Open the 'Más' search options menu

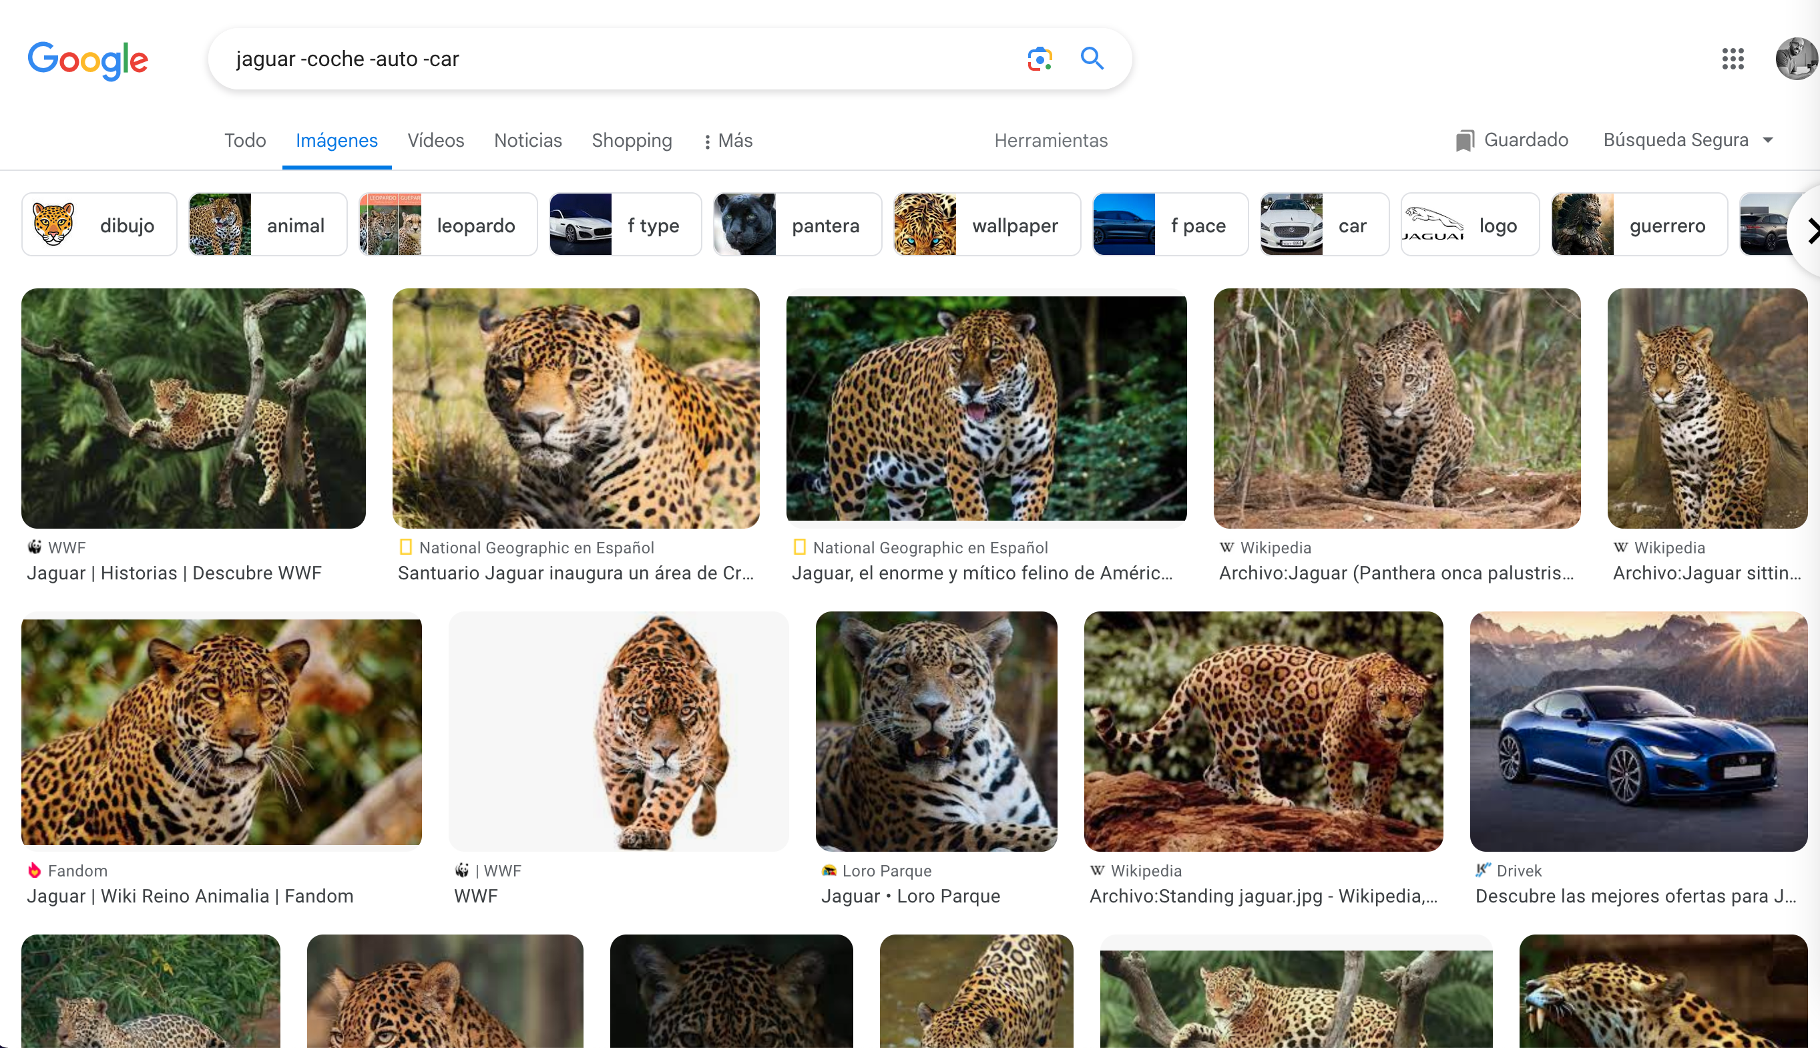(x=728, y=140)
